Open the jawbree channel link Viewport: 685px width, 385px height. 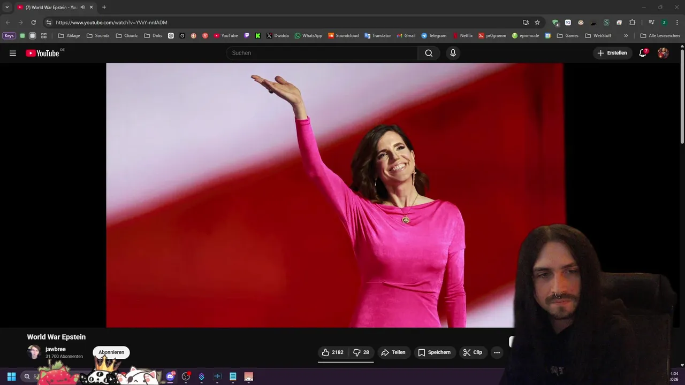tap(56, 349)
